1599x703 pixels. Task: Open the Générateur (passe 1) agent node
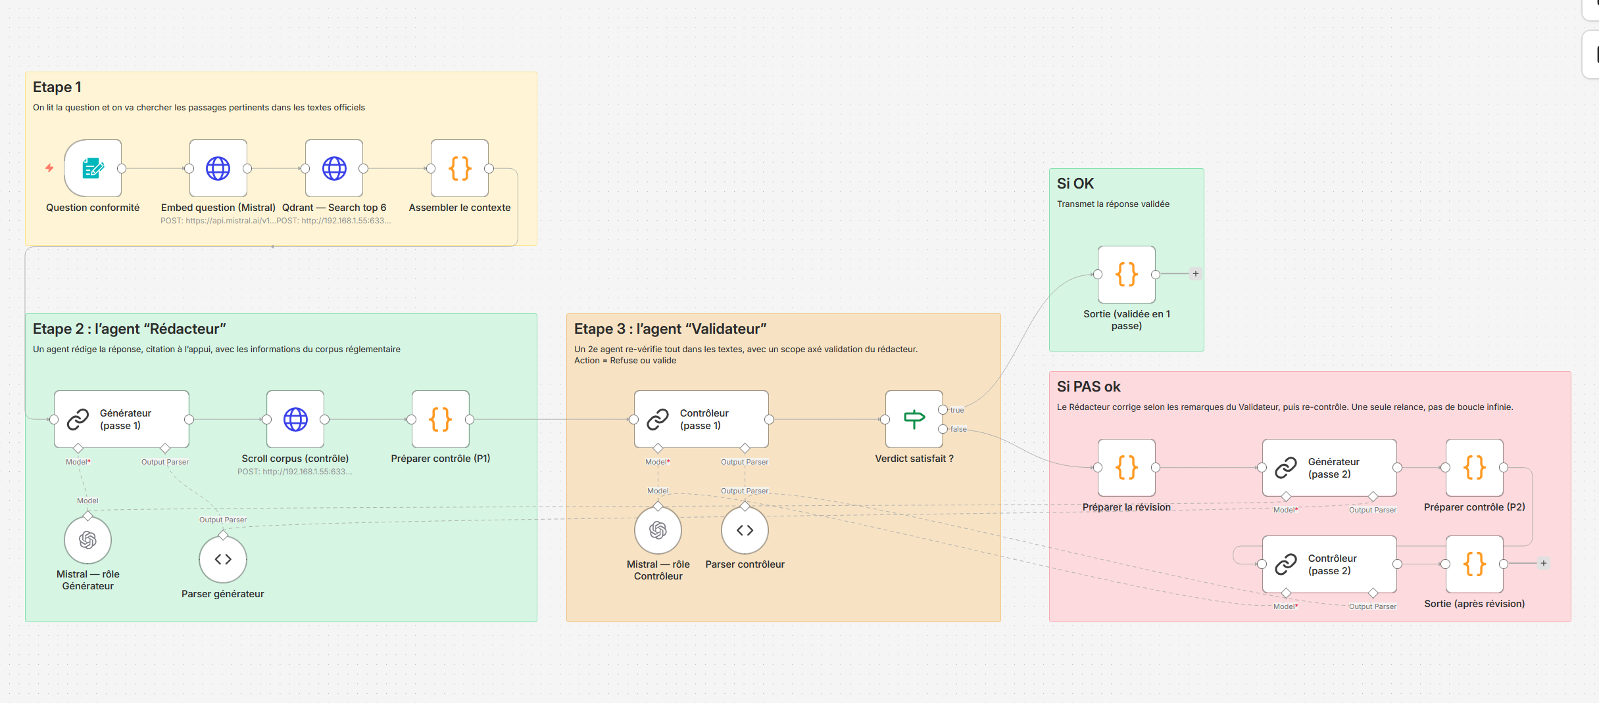tap(122, 419)
